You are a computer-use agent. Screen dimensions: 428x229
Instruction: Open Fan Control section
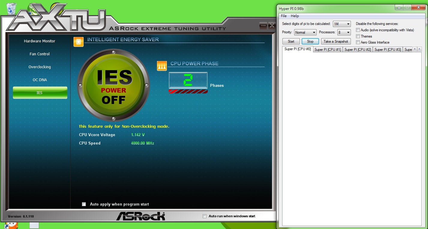pos(40,54)
